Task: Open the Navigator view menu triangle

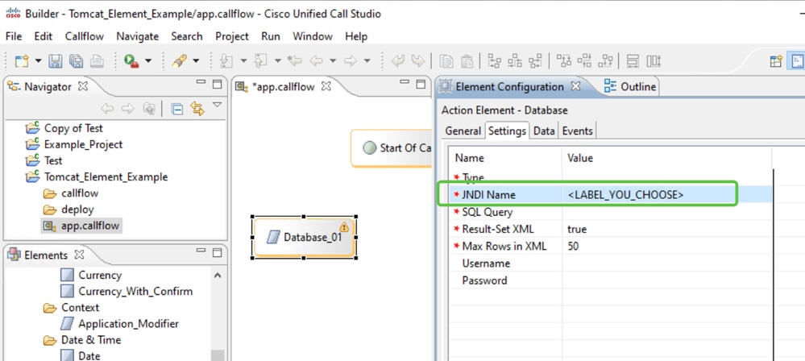Action: tap(218, 105)
